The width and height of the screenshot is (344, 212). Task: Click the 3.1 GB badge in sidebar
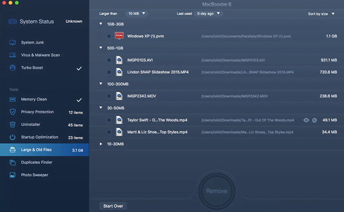(x=77, y=151)
